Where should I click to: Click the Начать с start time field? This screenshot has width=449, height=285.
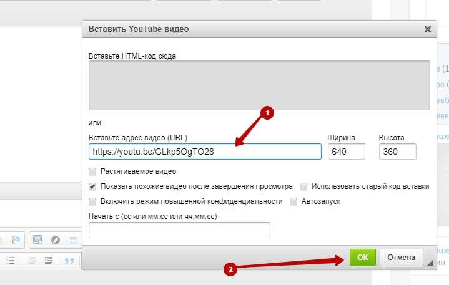179,230
